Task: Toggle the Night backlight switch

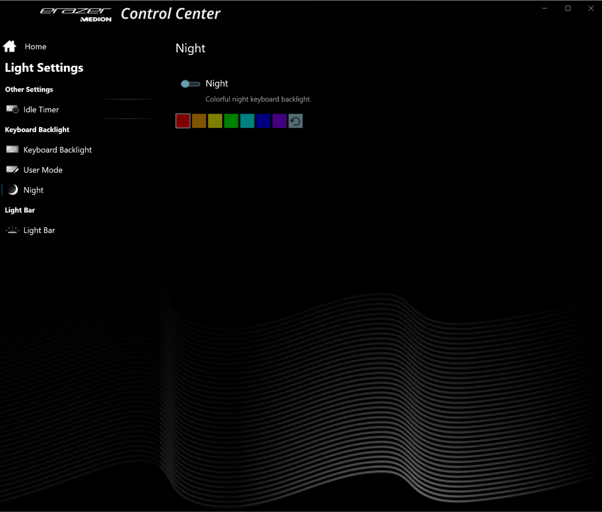Action: [190, 84]
